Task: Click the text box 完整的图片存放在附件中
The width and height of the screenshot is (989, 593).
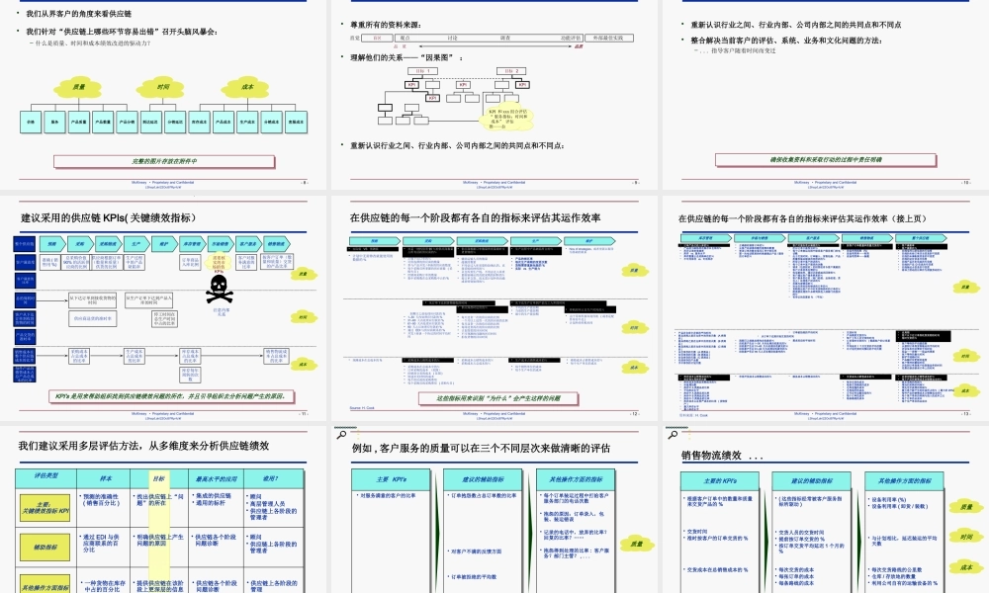Action: [x=164, y=161]
